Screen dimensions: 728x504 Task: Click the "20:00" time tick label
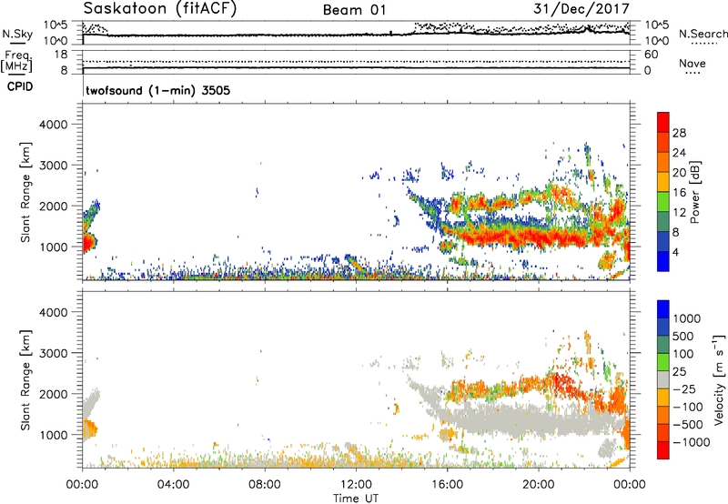coord(539,485)
